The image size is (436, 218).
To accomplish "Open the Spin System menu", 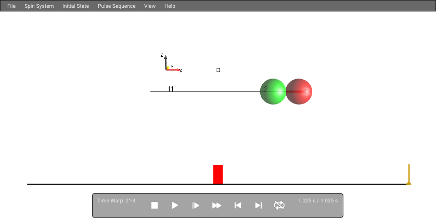I will (x=39, y=6).
